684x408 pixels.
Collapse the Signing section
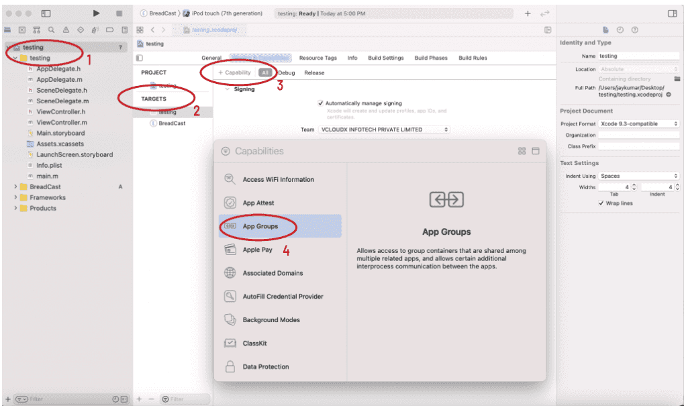pos(228,89)
